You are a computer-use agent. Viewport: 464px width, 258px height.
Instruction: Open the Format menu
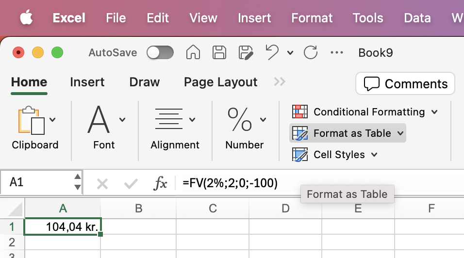(312, 18)
